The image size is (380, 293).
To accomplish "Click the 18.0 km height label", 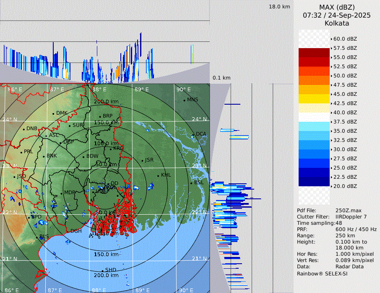I will [279, 7].
